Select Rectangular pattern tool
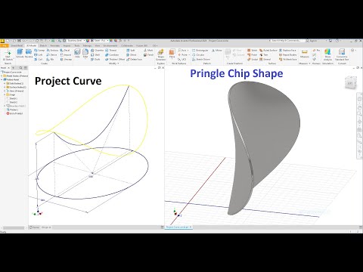363x272 pixels. 200,51
